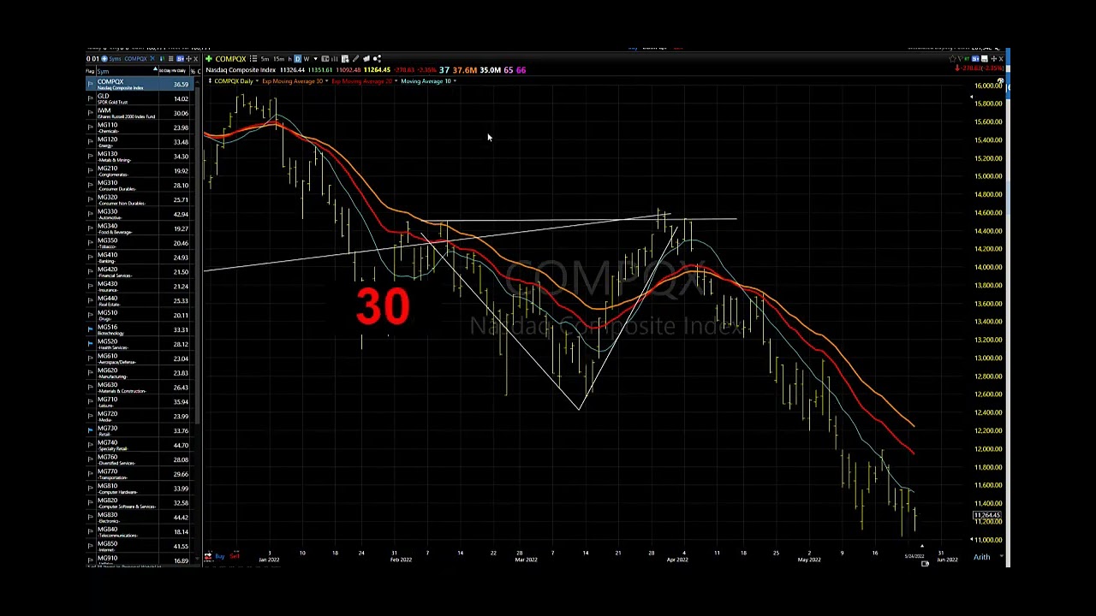The height and width of the screenshot is (616, 1096).
Task: Select MG410 Banking row
Action: [138, 258]
